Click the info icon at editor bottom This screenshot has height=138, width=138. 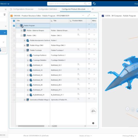pyautogui.click(x=93, y=123)
